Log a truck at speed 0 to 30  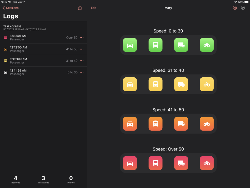[x=181, y=45]
